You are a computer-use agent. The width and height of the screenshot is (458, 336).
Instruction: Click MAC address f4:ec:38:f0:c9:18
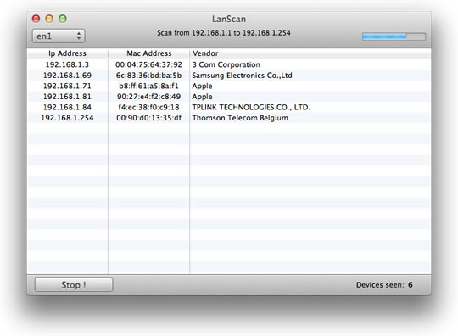[148, 107]
